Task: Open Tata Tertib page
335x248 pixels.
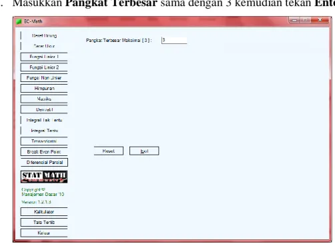Action: 44,222
